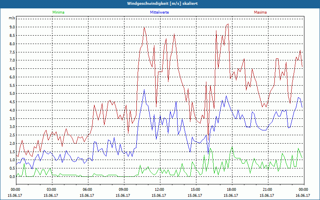Click the '03:00' time axis label

(x=52, y=190)
